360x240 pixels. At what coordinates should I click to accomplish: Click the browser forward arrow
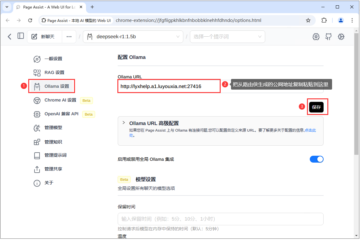pyautogui.click(x=19, y=20)
